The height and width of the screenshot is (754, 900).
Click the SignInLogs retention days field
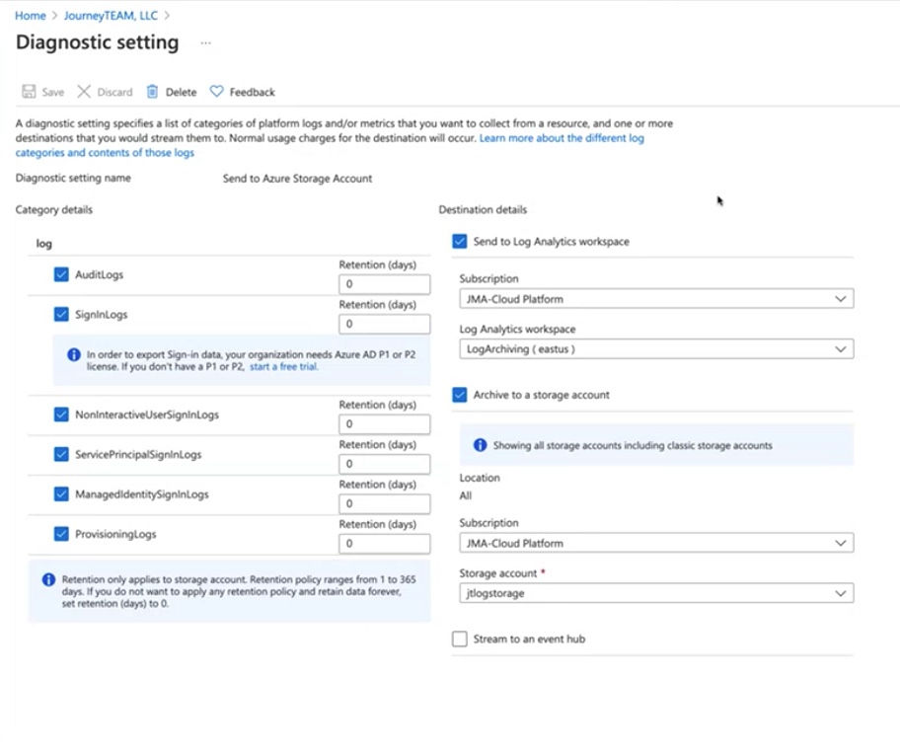click(x=384, y=325)
